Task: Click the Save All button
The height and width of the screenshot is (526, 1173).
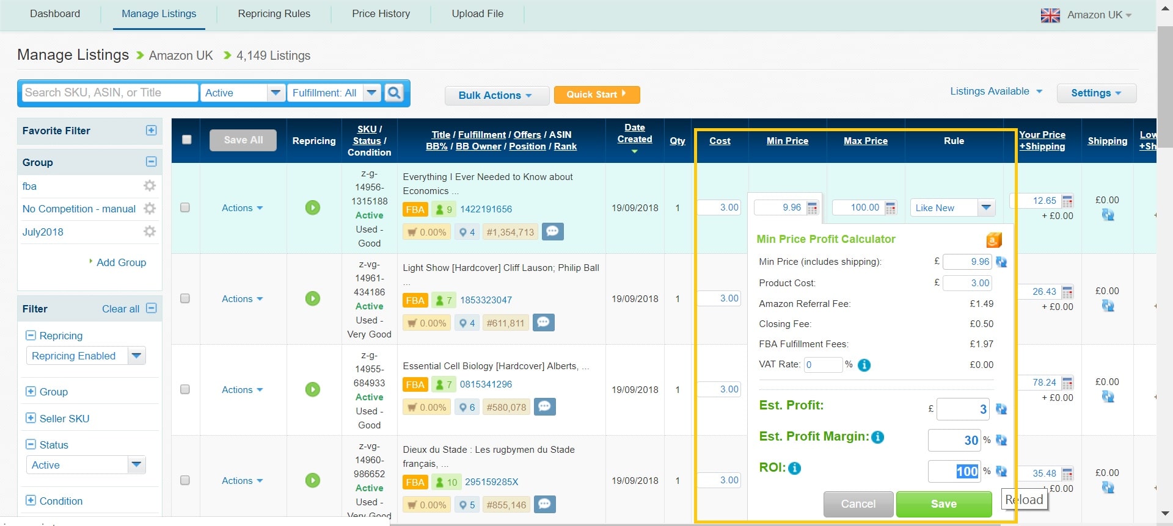Action: tap(243, 140)
